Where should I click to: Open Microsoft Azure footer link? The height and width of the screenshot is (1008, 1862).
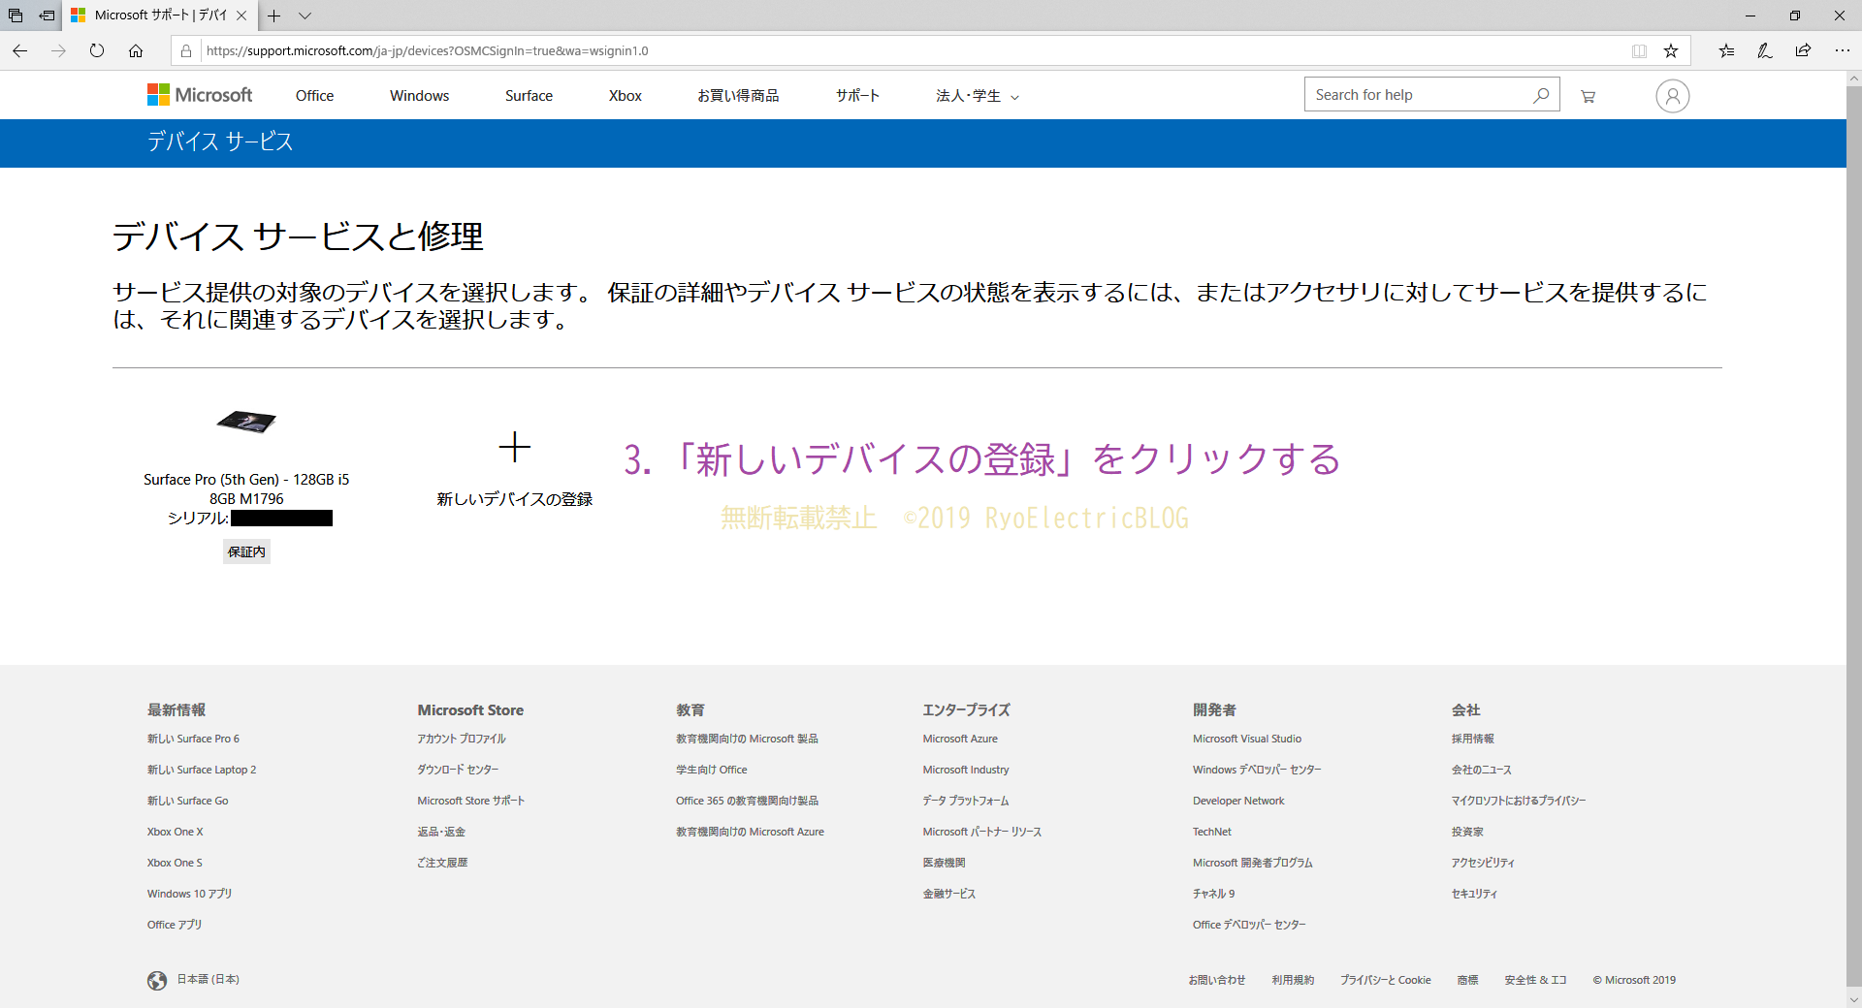(960, 739)
